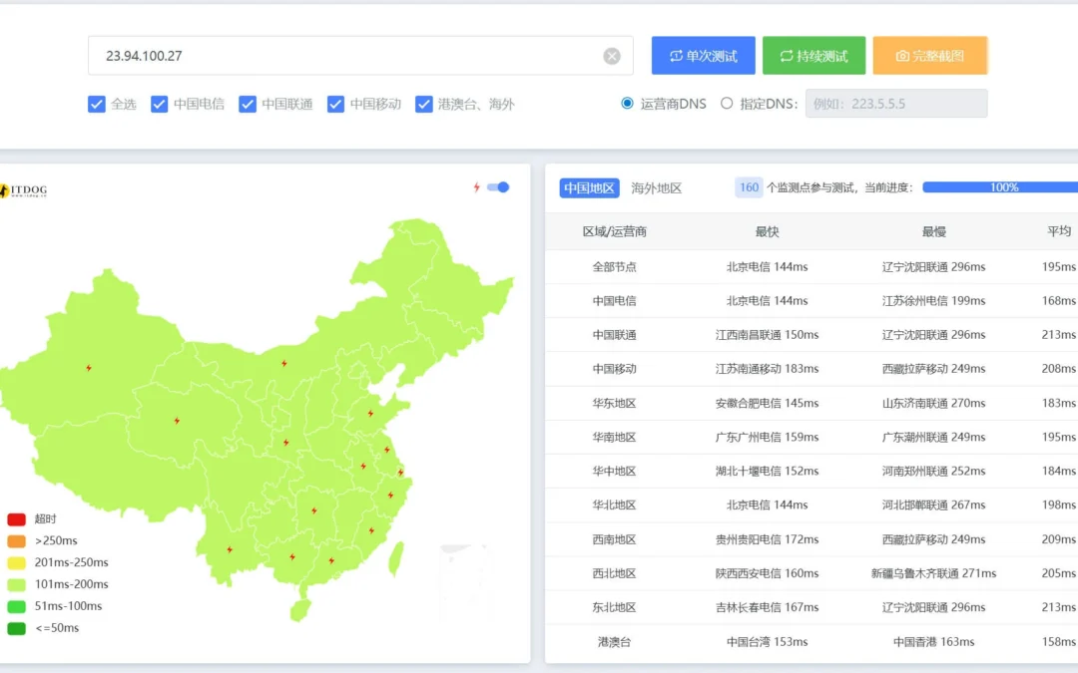Select the 运营商DNS radio option
The image size is (1078, 673).
click(x=627, y=103)
